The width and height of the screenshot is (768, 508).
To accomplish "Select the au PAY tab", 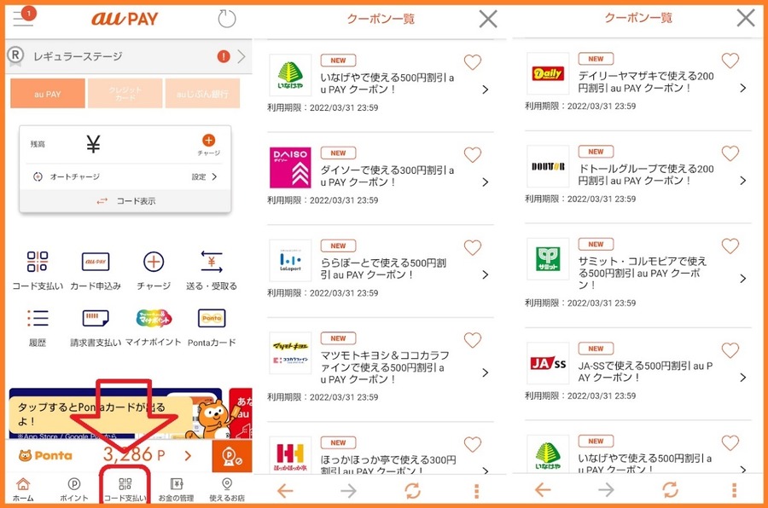I will click(x=48, y=94).
